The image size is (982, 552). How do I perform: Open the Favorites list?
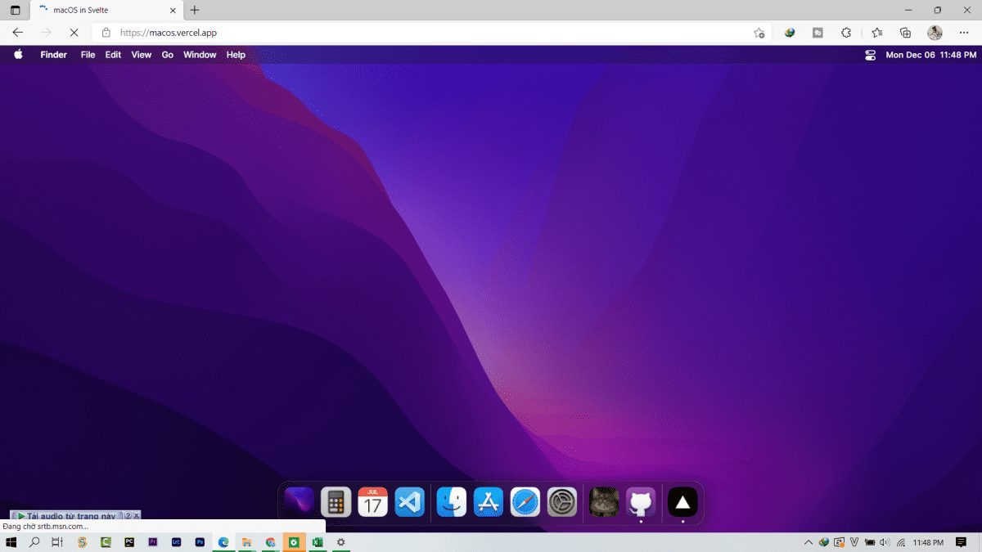(x=877, y=33)
